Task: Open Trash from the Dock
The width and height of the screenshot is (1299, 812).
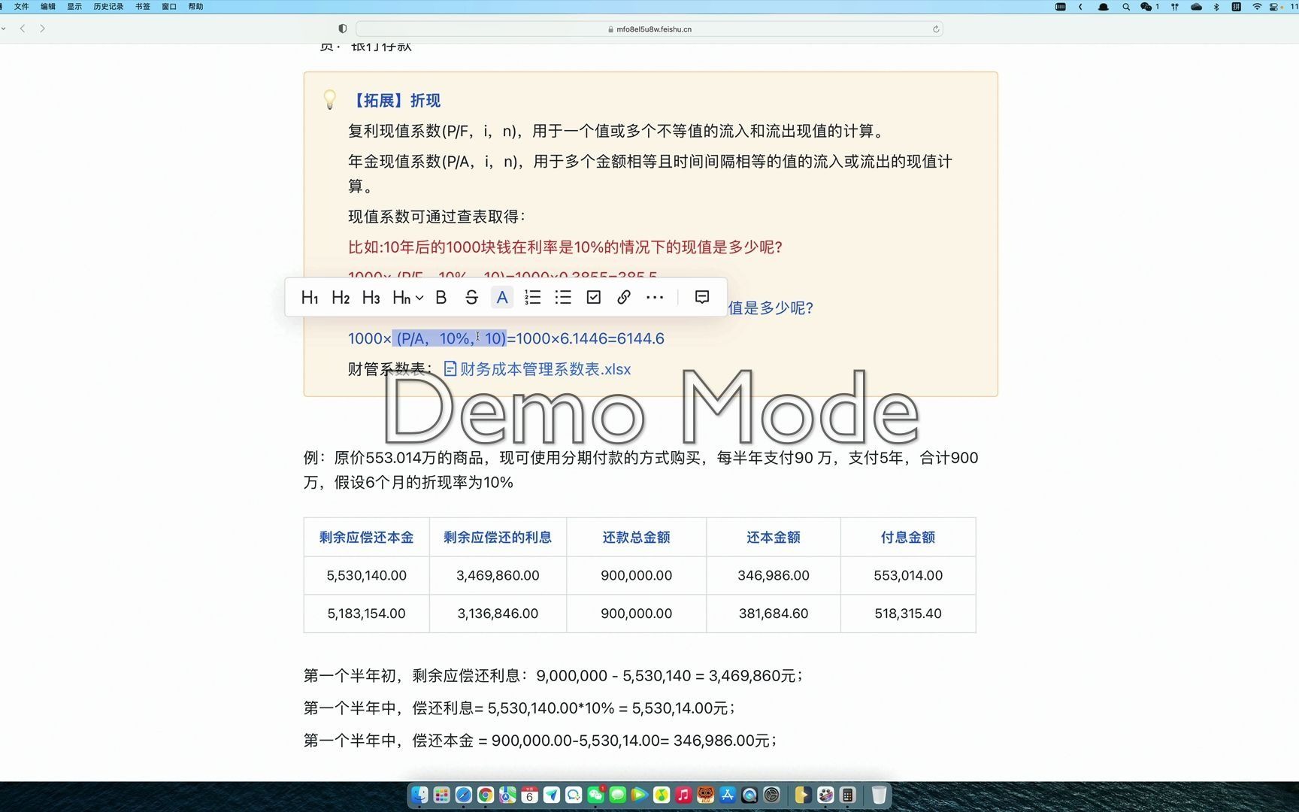Action: pyautogui.click(x=879, y=795)
